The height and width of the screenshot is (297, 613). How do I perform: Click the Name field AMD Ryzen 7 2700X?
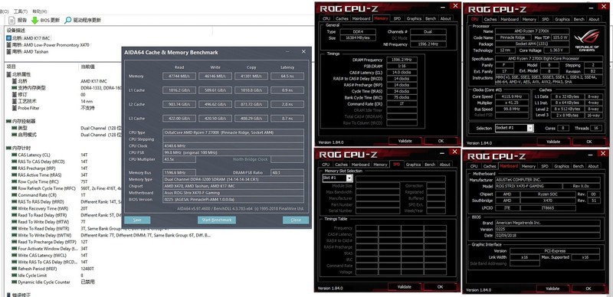click(533, 31)
